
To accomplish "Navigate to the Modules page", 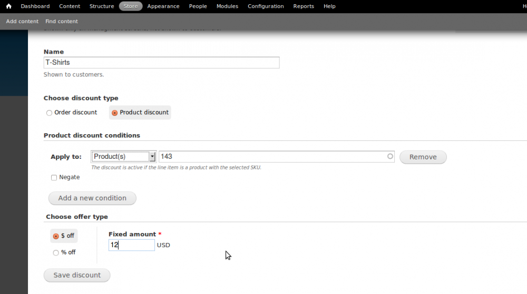I will click(x=227, y=6).
